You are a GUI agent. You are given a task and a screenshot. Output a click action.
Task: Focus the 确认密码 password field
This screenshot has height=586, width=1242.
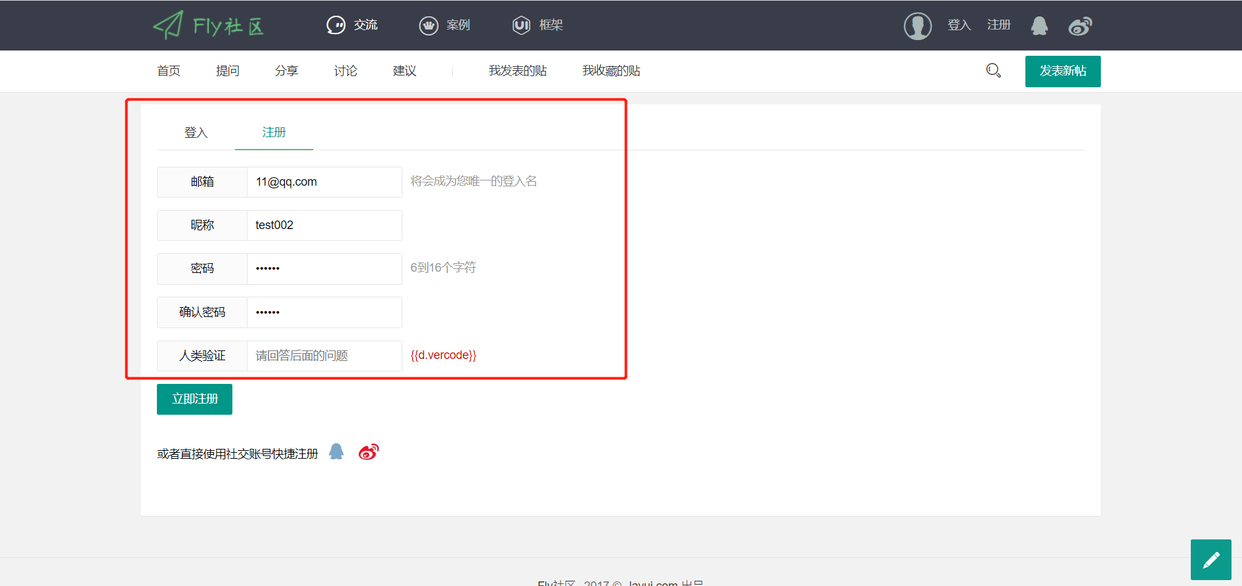(324, 312)
